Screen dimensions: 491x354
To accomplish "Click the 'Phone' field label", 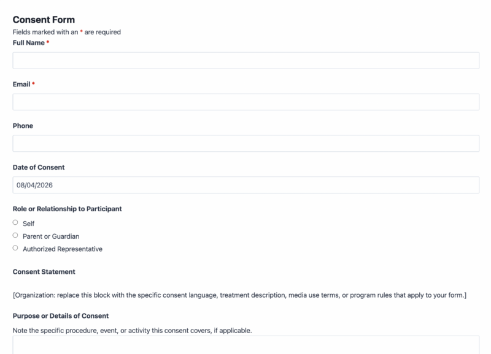I will click(x=23, y=126).
